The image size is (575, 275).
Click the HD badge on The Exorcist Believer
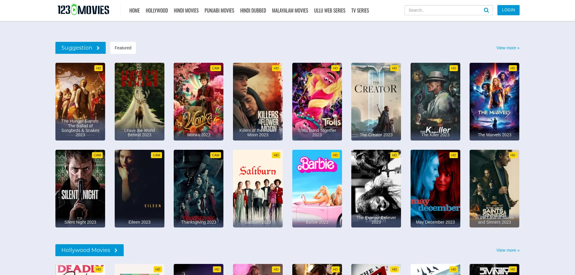tap(394, 155)
